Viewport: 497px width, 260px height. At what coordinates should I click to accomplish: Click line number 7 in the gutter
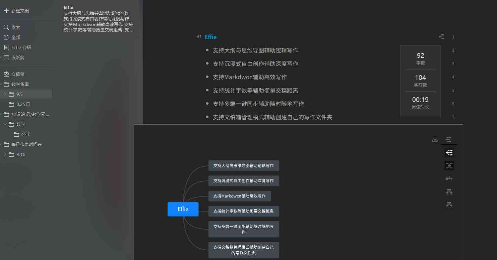[453, 117]
